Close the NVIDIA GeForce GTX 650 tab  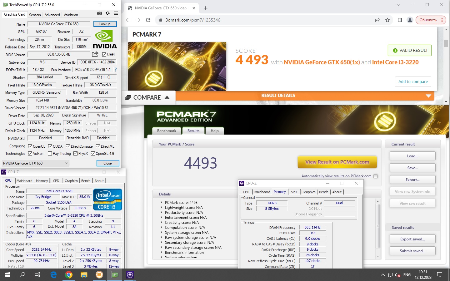[194, 8]
